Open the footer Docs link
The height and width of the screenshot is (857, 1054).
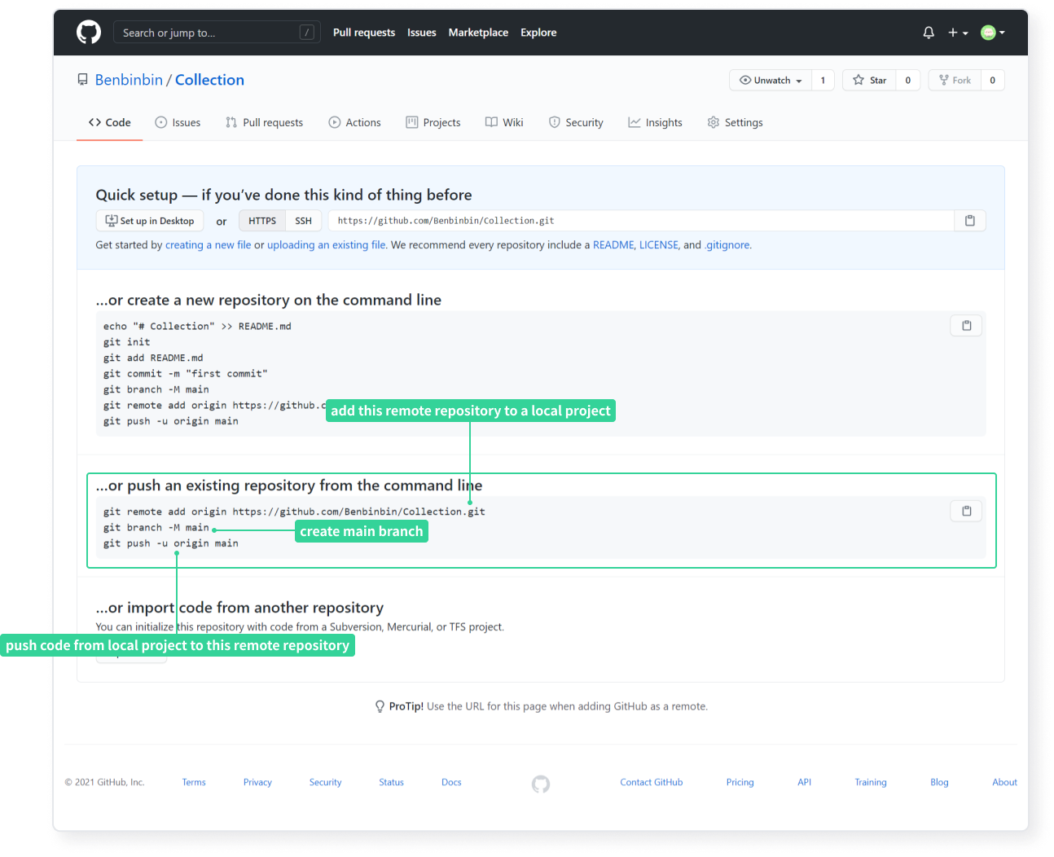(x=451, y=782)
